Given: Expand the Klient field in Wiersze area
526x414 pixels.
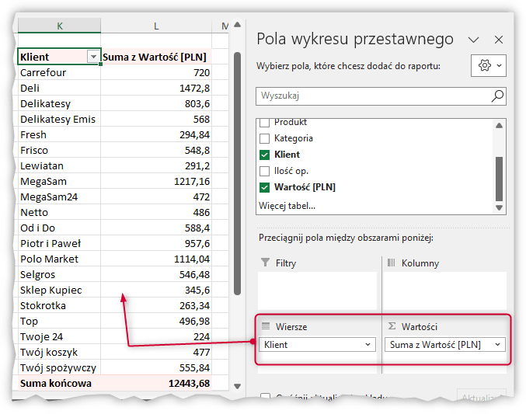Looking at the screenshot, I should tap(368, 345).
